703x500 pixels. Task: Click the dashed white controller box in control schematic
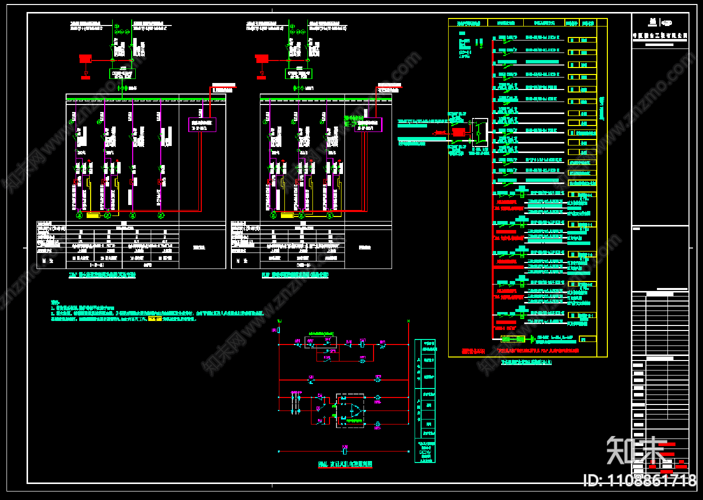349,410
